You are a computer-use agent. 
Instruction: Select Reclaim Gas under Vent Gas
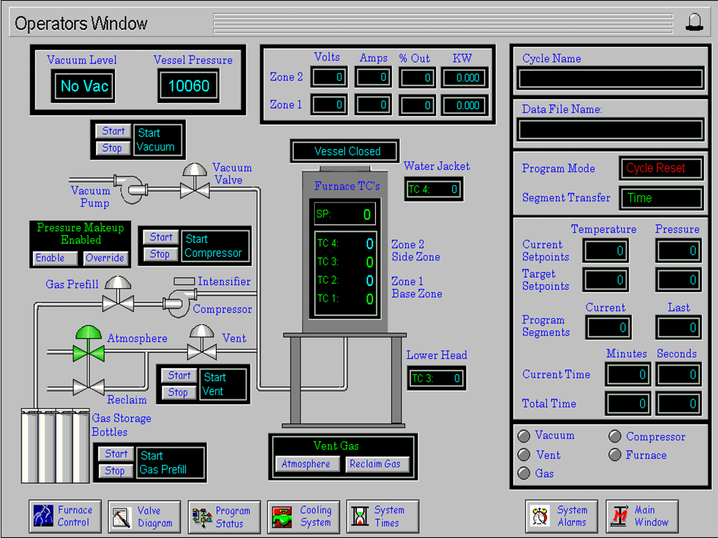[x=375, y=464]
